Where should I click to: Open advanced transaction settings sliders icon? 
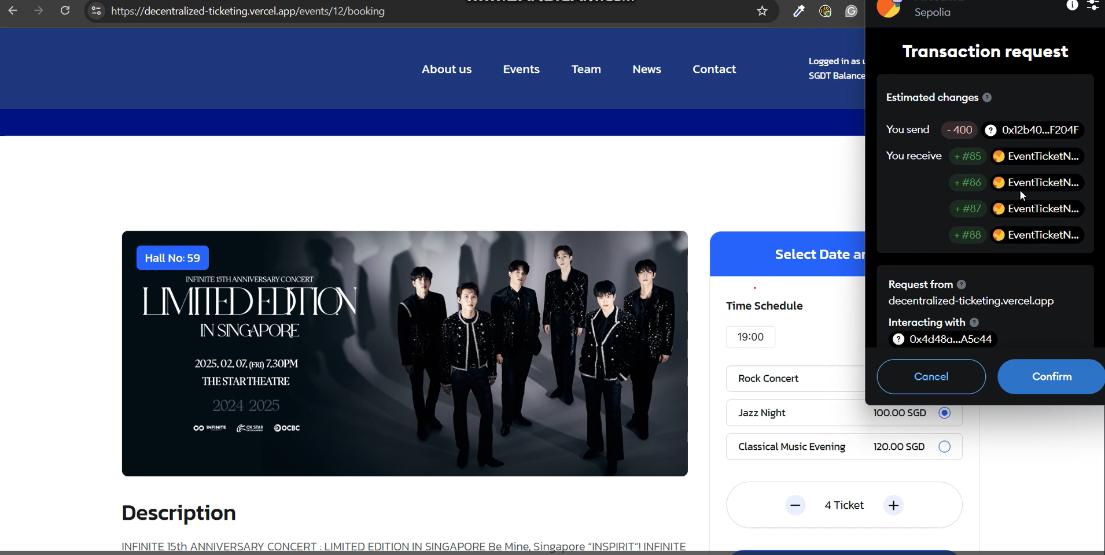(1093, 6)
